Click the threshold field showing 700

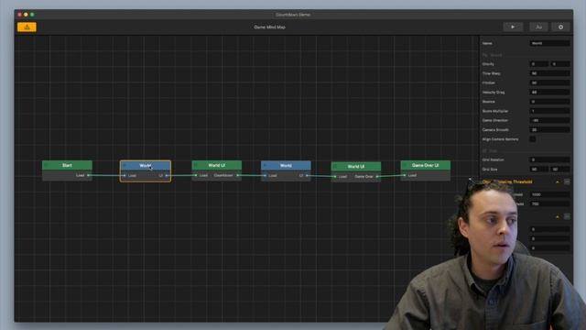[x=549, y=203]
